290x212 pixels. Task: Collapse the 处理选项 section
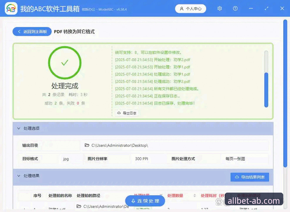pyautogui.click(x=19, y=128)
